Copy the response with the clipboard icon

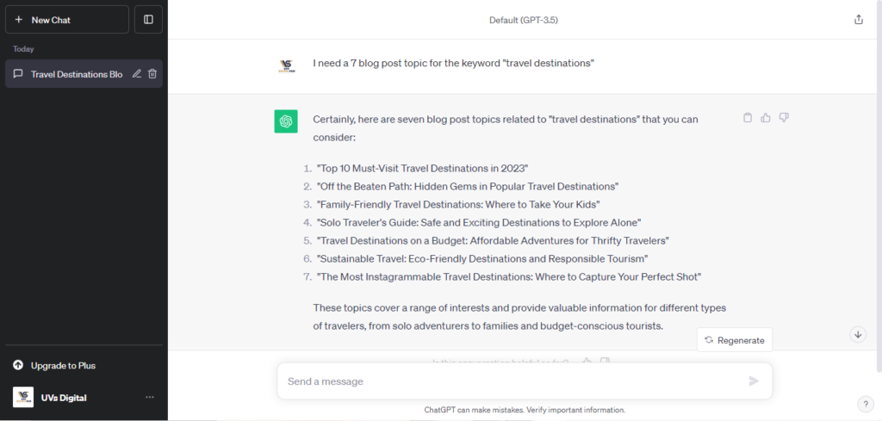pyautogui.click(x=748, y=117)
